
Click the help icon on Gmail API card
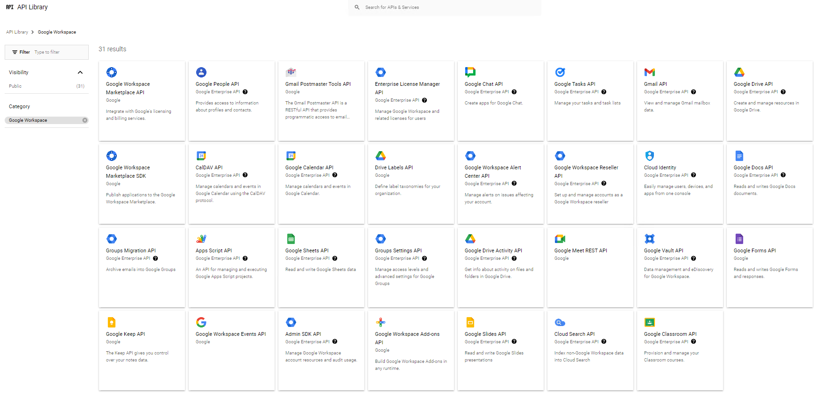point(694,92)
